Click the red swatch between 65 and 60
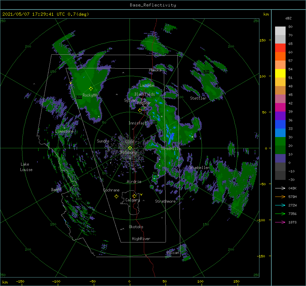The image size is (306, 286). 280,48
